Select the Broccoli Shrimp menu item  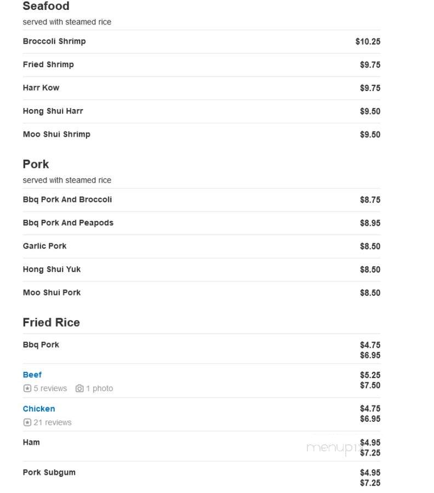(202, 42)
